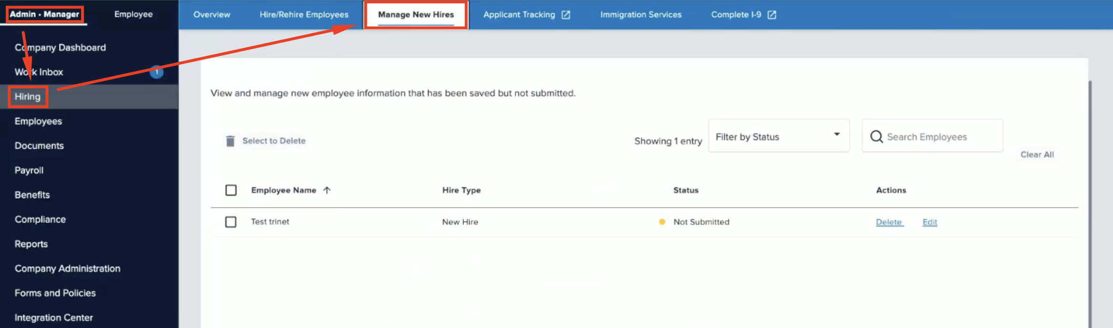The image size is (1113, 328).
Task: Tick the checkbox for Test trinet
Action: click(231, 222)
